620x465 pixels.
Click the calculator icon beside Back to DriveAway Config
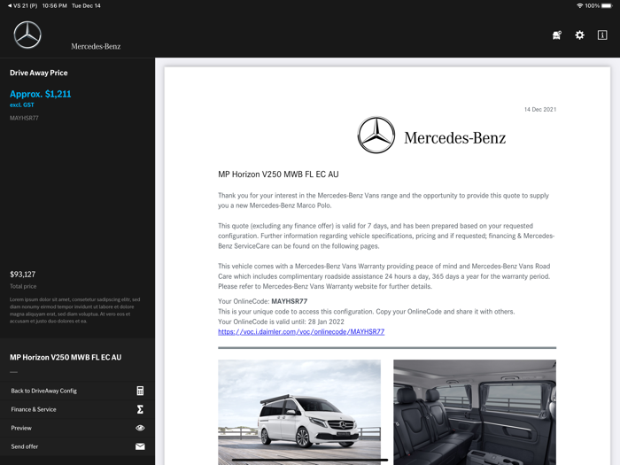coord(140,391)
